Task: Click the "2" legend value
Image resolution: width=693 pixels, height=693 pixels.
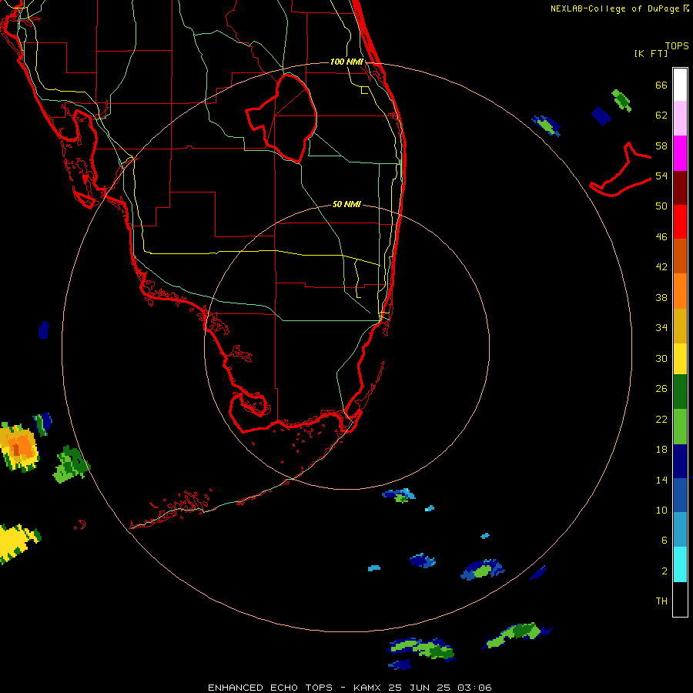Action: (x=665, y=571)
